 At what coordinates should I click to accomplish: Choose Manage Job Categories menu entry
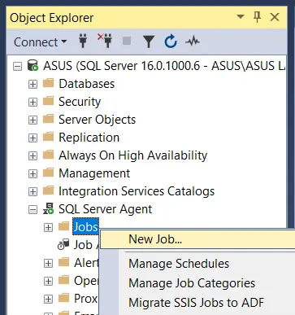pyautogui.click(x=192, y=283)
